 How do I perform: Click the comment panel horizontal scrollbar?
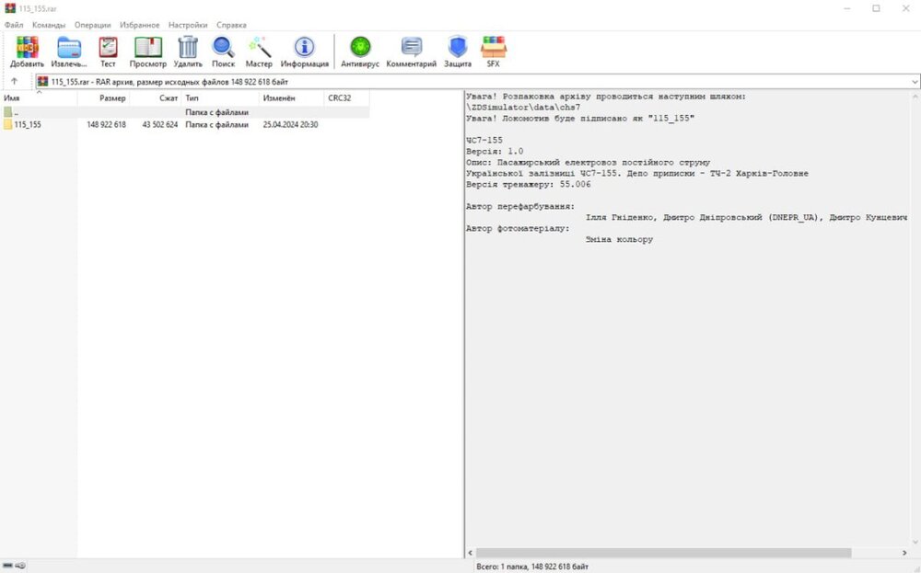click(x=663, y=553)
